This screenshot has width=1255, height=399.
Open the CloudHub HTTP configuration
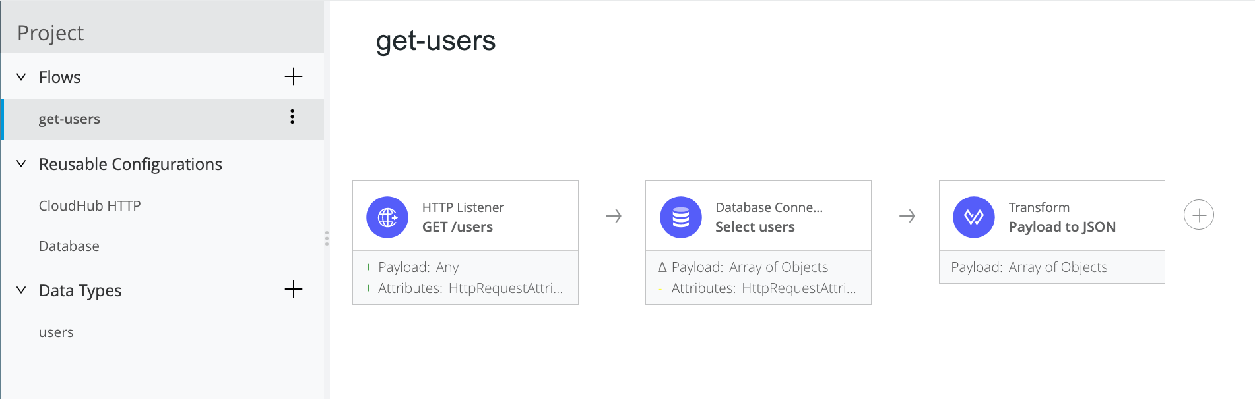point(90,205)
